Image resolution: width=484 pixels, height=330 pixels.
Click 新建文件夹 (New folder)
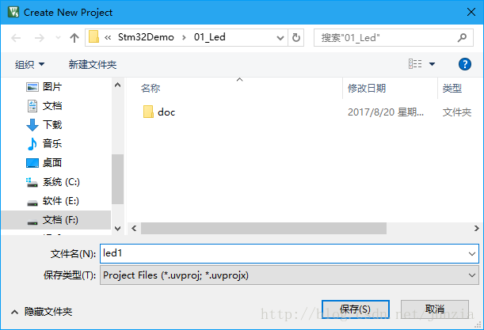point(93,64)
